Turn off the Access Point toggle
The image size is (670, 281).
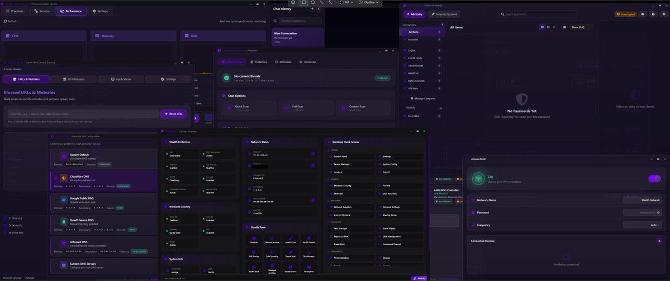click(654, 178)
